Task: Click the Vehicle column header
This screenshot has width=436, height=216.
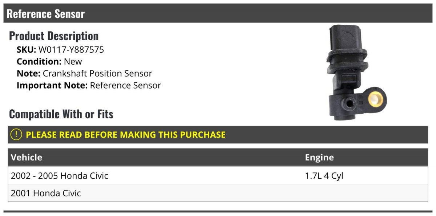Action: (x=27, y=158)
